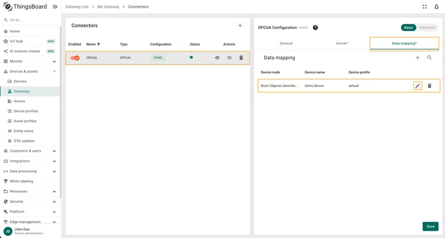Viewport: 445px width, 238px height.
Task: Open Asset profiles in sidebar
Action: (x=30, y=121)
